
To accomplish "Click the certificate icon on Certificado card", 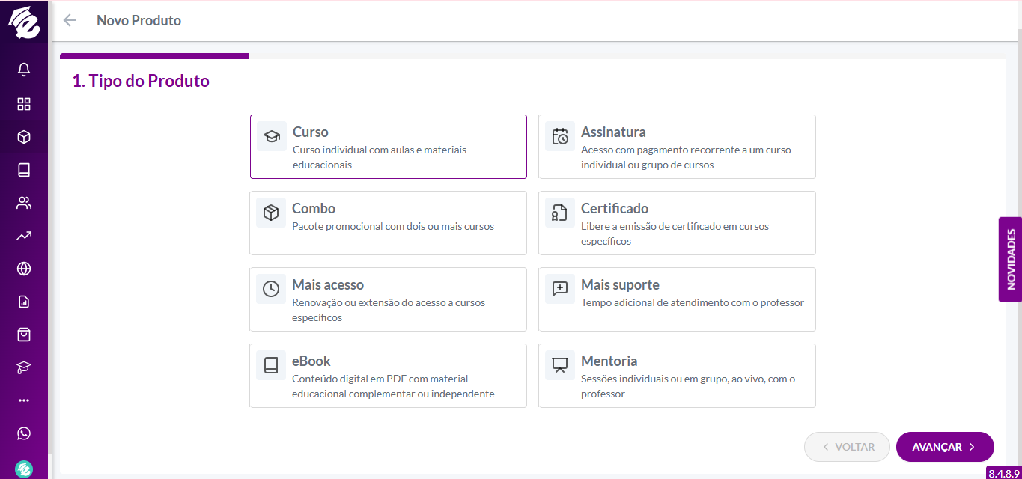I will 560,213.
